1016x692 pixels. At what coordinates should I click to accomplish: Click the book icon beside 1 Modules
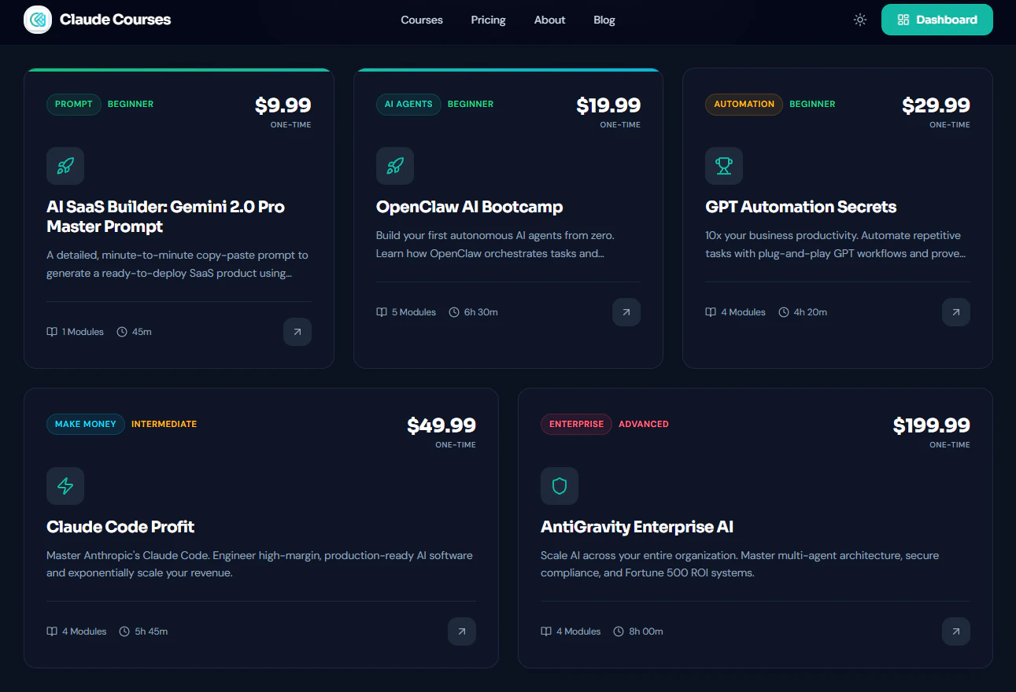[x=52, y=332]
